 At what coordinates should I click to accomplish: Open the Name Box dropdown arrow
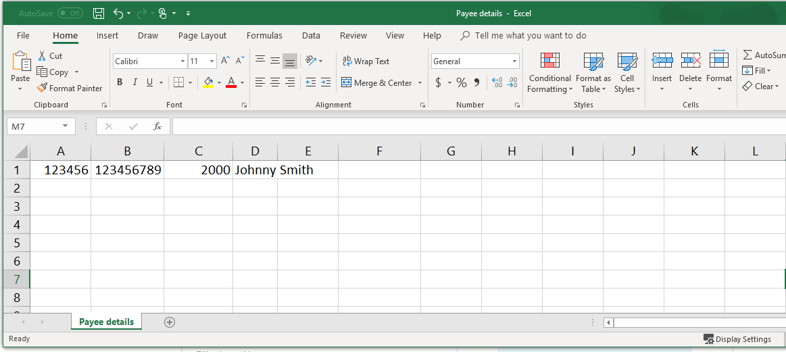click(66, 126)
